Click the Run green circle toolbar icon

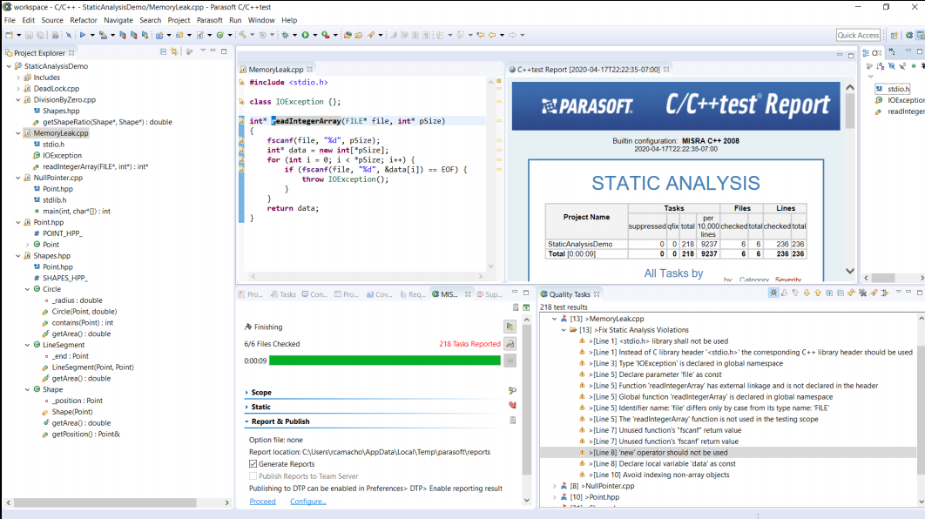point(305,36)
